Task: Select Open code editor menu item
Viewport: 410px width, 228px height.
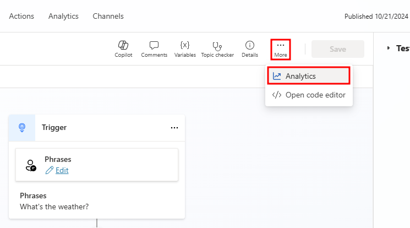Action: tap(309, 95)
